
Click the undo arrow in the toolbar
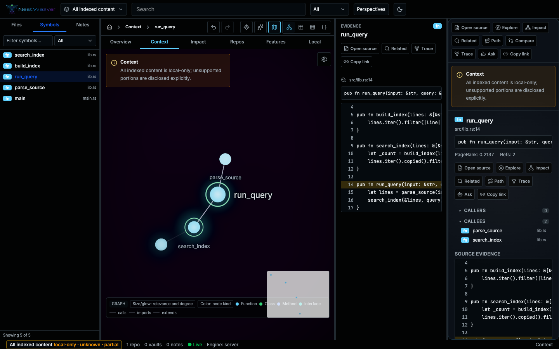point(214,27)
